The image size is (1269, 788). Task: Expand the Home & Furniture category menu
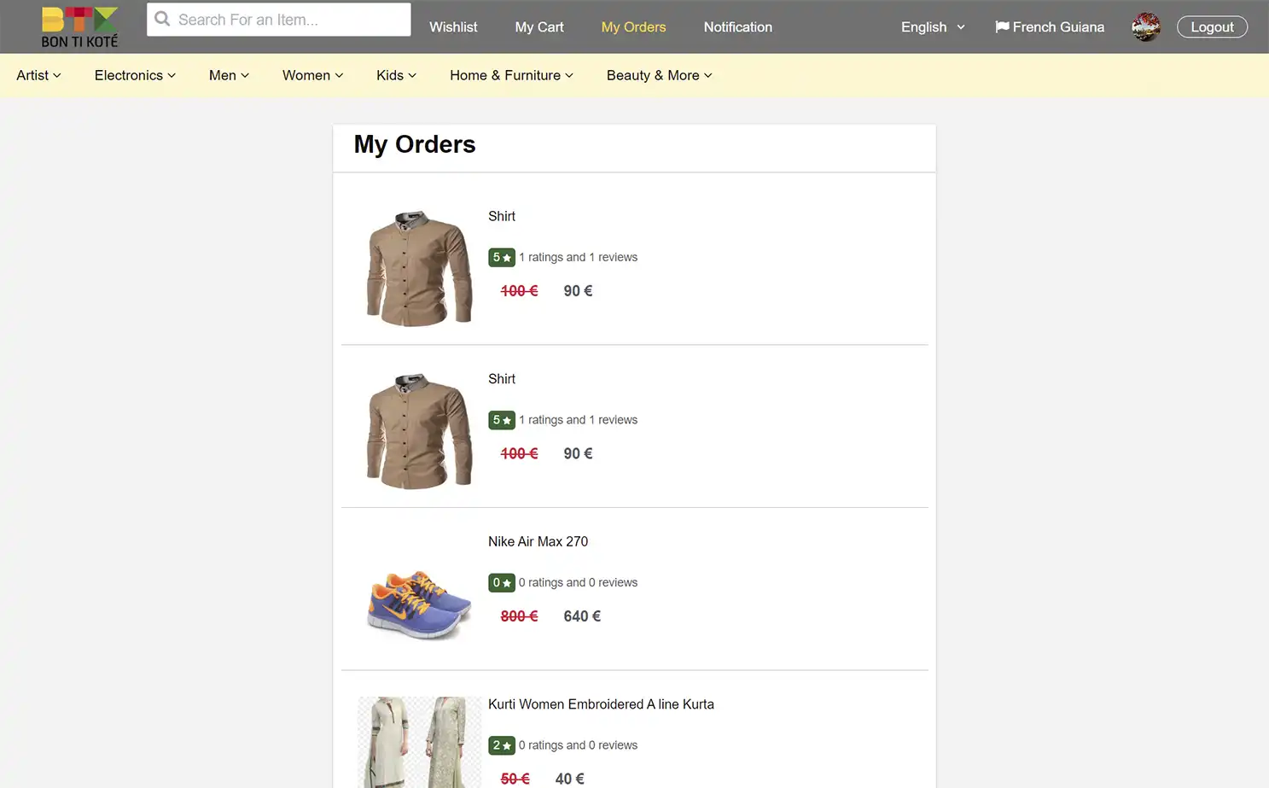pos(510,75)
